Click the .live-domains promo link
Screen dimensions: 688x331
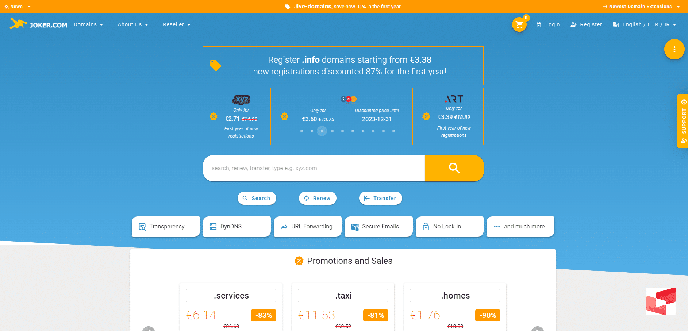coord(313,7)
